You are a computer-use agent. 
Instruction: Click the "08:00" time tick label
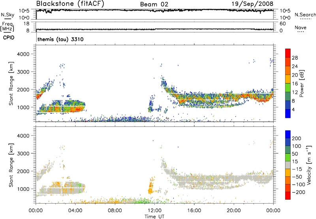(115, 211)
